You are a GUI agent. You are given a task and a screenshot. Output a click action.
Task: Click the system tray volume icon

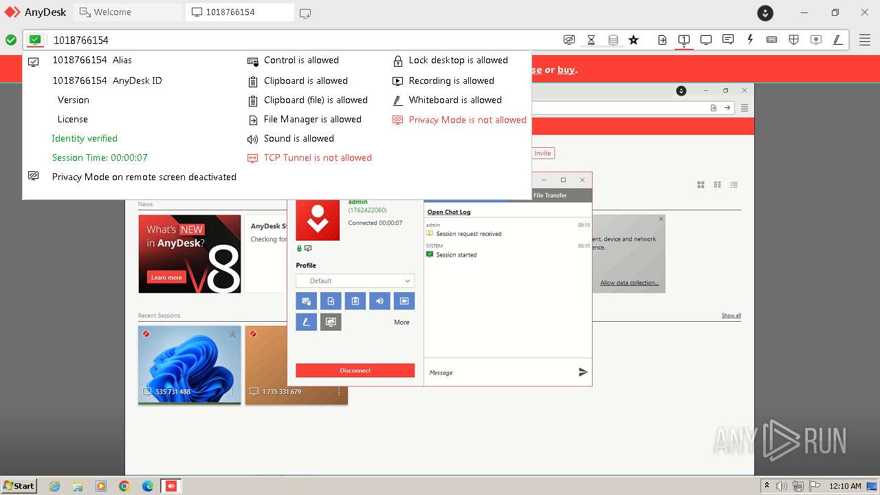[781, 486]
